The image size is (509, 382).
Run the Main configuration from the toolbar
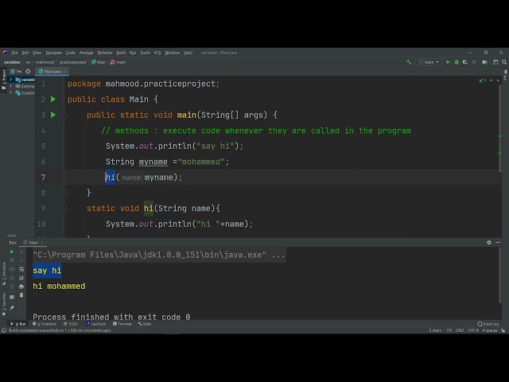tap(448, 62)
